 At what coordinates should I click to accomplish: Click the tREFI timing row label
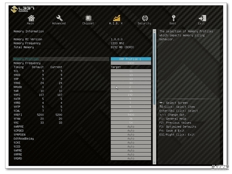pyautogui.click(x=18, y=115)
